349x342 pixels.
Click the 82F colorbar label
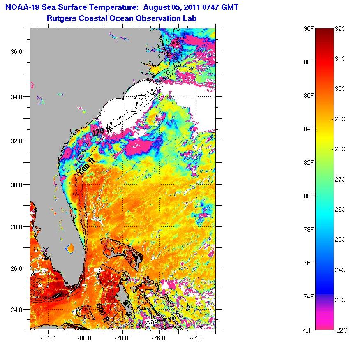click(x=308, y=163)
